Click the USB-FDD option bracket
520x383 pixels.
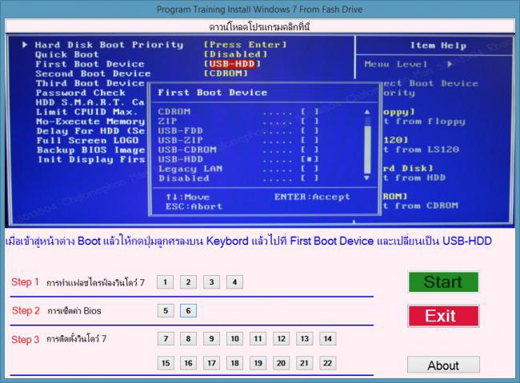[x=310, y=130]
